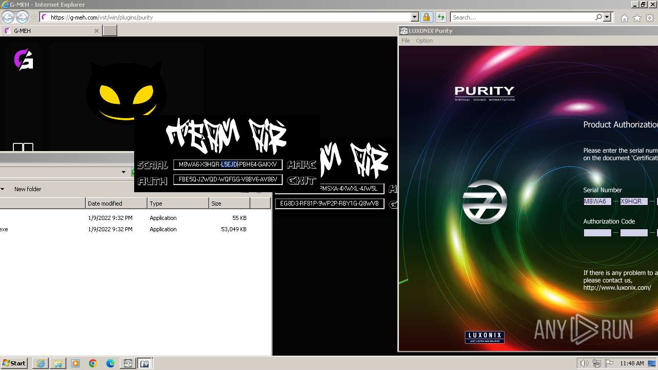Click the first Serial Number box M8WA6

(x=597, y=201)
